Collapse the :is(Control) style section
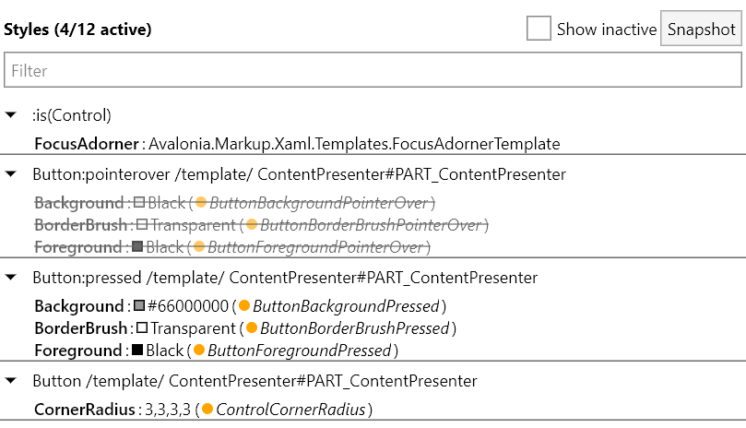 point(10,115)
